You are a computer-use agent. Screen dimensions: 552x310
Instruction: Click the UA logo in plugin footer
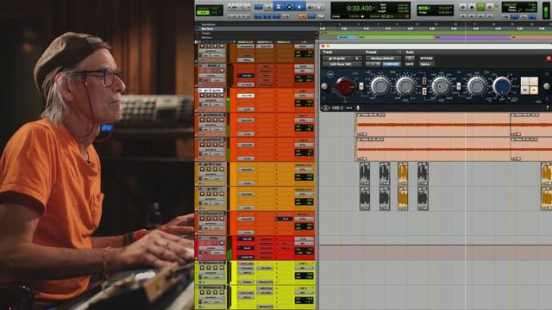(x=326, y=108)
